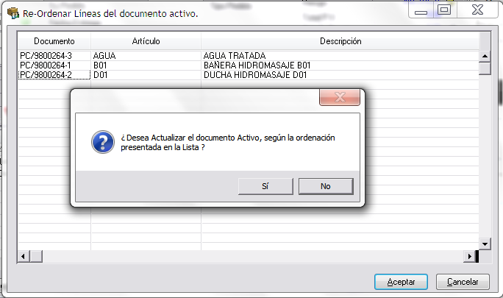Click the application icon in title bar
Image resolution: width=503 pixels, height=298 pixels.
(x=13, y=13)
